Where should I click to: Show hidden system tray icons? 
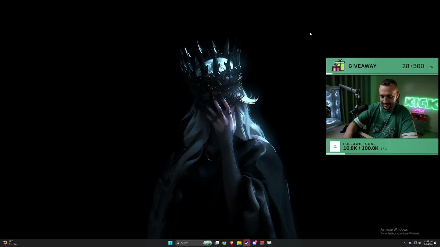pos(405,243)
